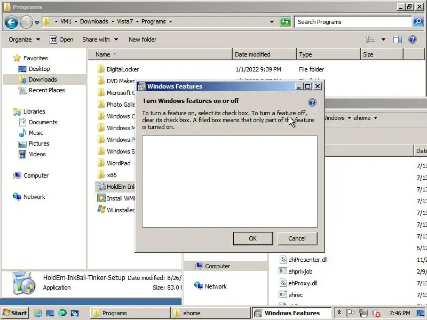Select VM1 in the breadcrumb path
This screenshot has height=320, width=427.
tap(66, 21)
